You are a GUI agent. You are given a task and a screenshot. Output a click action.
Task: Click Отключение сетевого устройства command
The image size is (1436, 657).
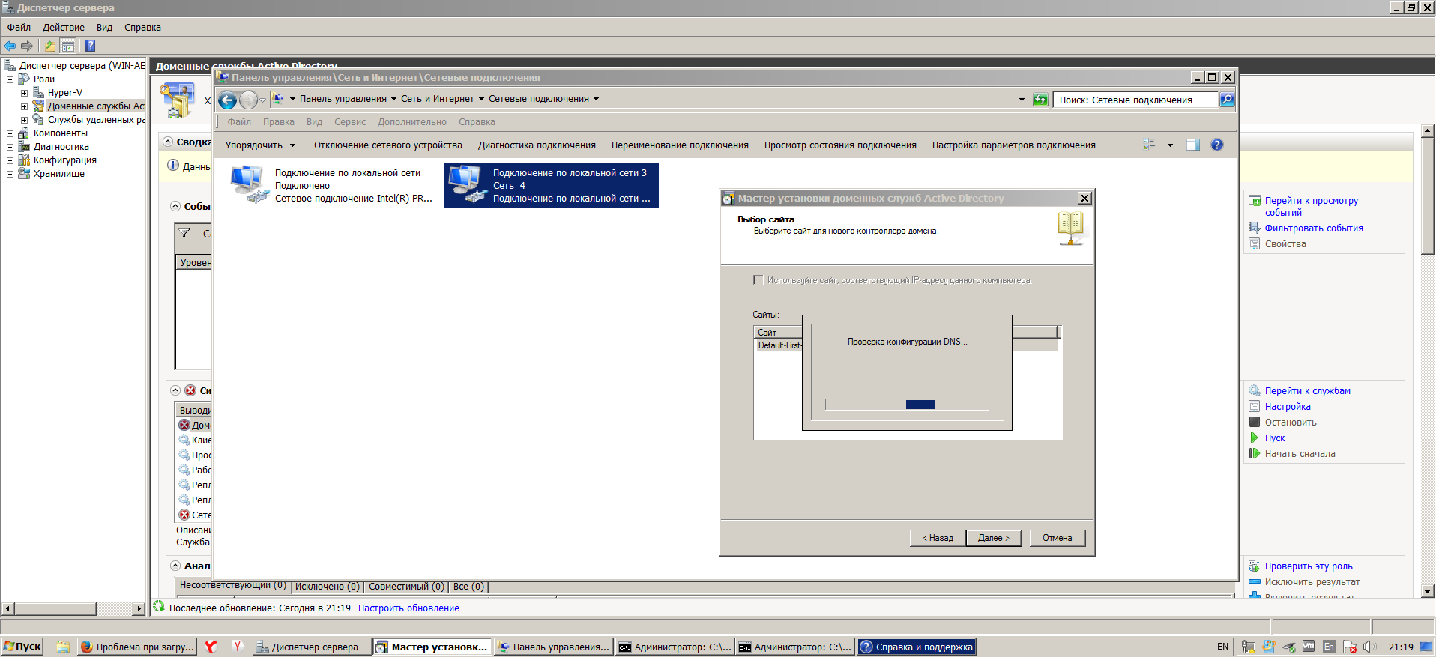click(388, 145)
